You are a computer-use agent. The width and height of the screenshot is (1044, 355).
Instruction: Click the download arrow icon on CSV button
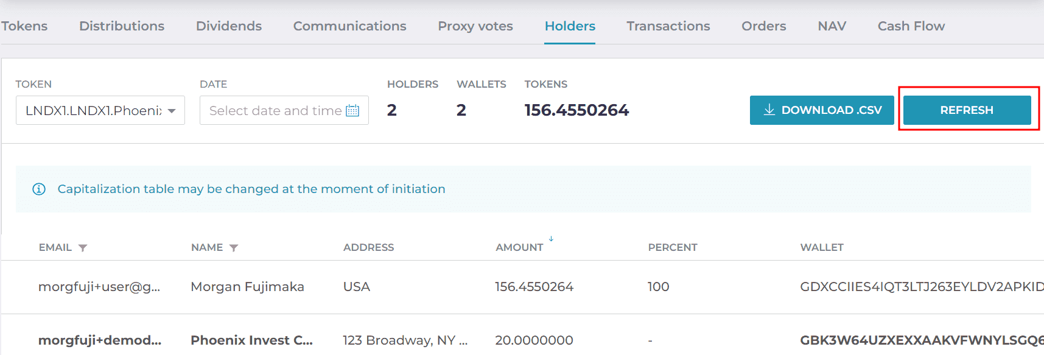point(769,110)
